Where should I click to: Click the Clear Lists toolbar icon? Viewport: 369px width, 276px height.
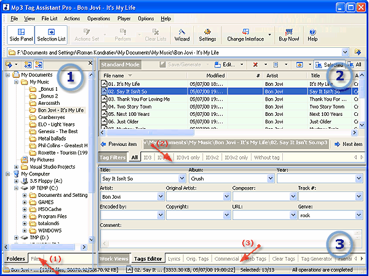click(156, 32)
